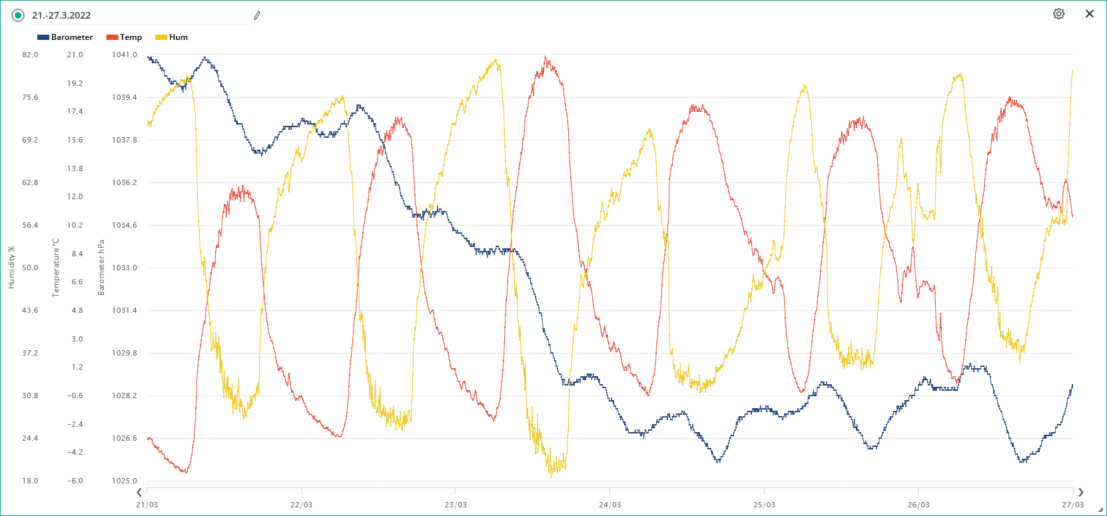This screenshot has width=1107, height=516.
Task: Go to previous period with left chevron
Action: [139, 493]
